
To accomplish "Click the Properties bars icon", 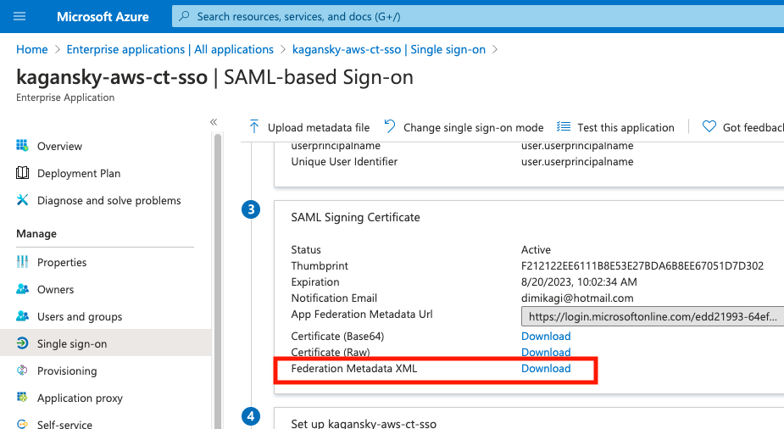I will (22, 261).
